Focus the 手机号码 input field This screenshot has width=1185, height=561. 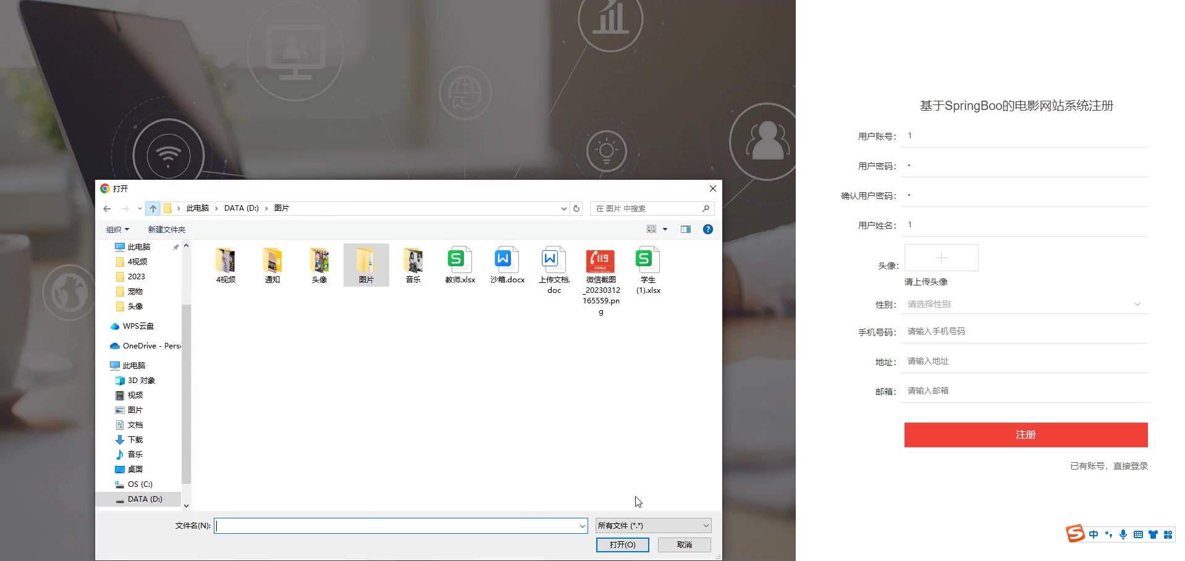[1025, 332]
